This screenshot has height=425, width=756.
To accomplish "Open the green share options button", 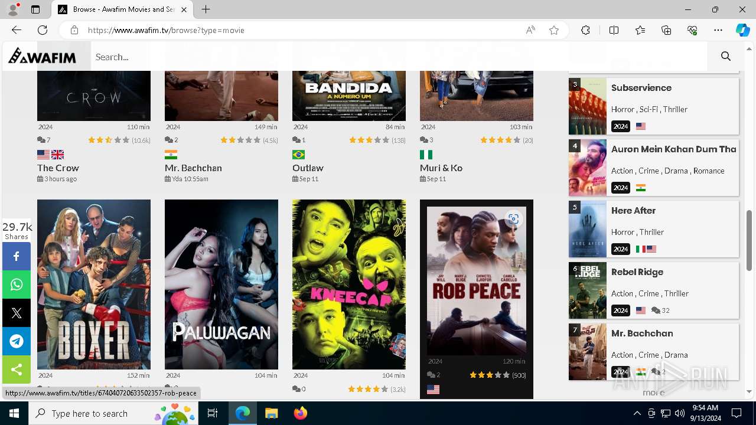I will pos(17,370).
